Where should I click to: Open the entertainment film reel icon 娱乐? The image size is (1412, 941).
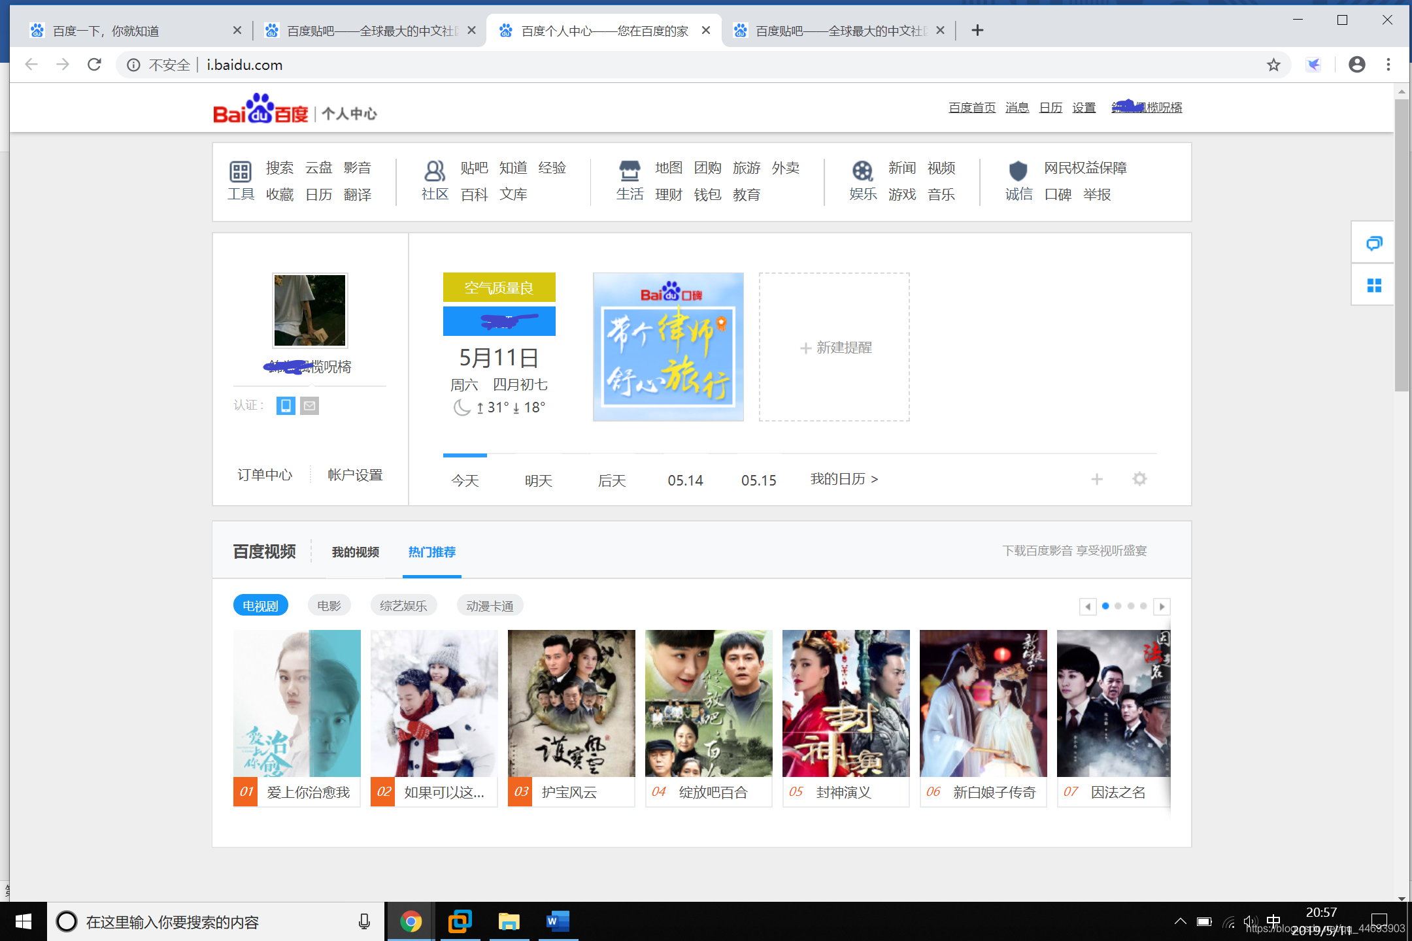pos(862,171)
